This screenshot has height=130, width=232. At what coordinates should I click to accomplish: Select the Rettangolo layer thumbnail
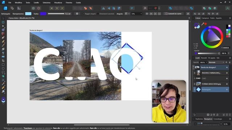[198, 90]
